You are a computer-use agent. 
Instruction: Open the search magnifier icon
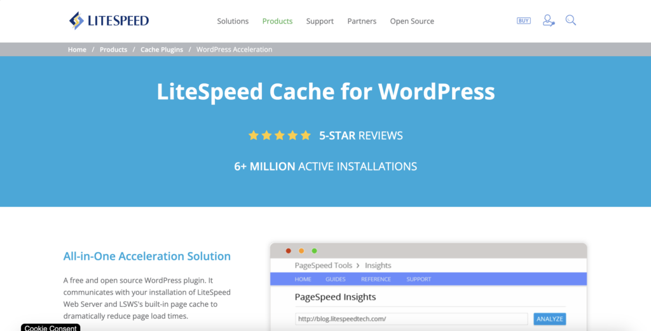point(571,20)
